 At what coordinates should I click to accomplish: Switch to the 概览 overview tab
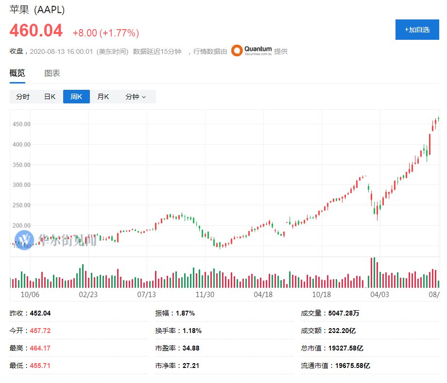tap(17, 73)
